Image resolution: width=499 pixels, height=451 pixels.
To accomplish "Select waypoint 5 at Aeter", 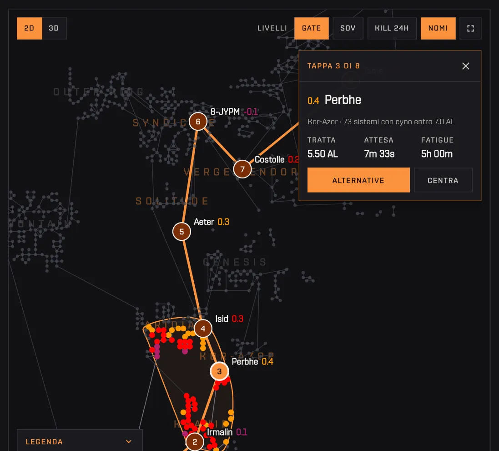I will [x=181, y=232].
